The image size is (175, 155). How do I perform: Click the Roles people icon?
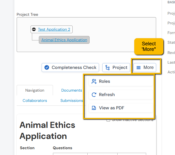click(94, 81)
